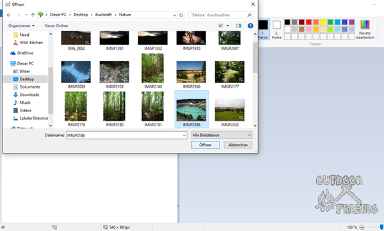Pick the pink swatch in Paint's palette
Viewport: 384px width, 231px height.
pyautogui.click(x=309, y=29)
